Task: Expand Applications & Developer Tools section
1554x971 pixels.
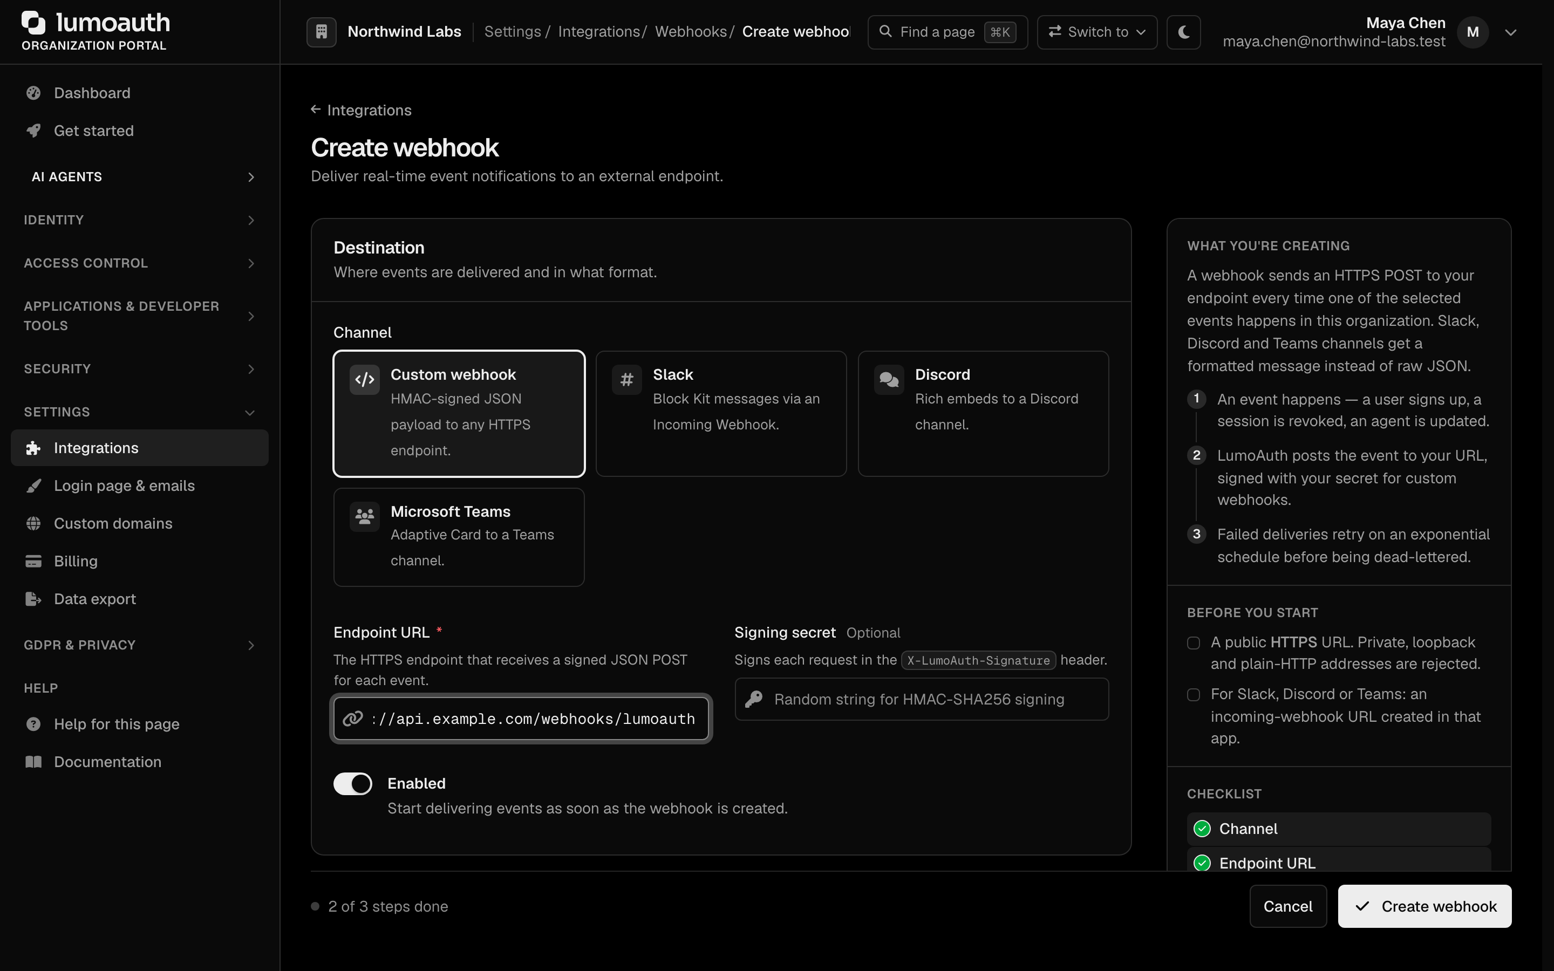Action: pyautogui.click(x=140, y=316)
